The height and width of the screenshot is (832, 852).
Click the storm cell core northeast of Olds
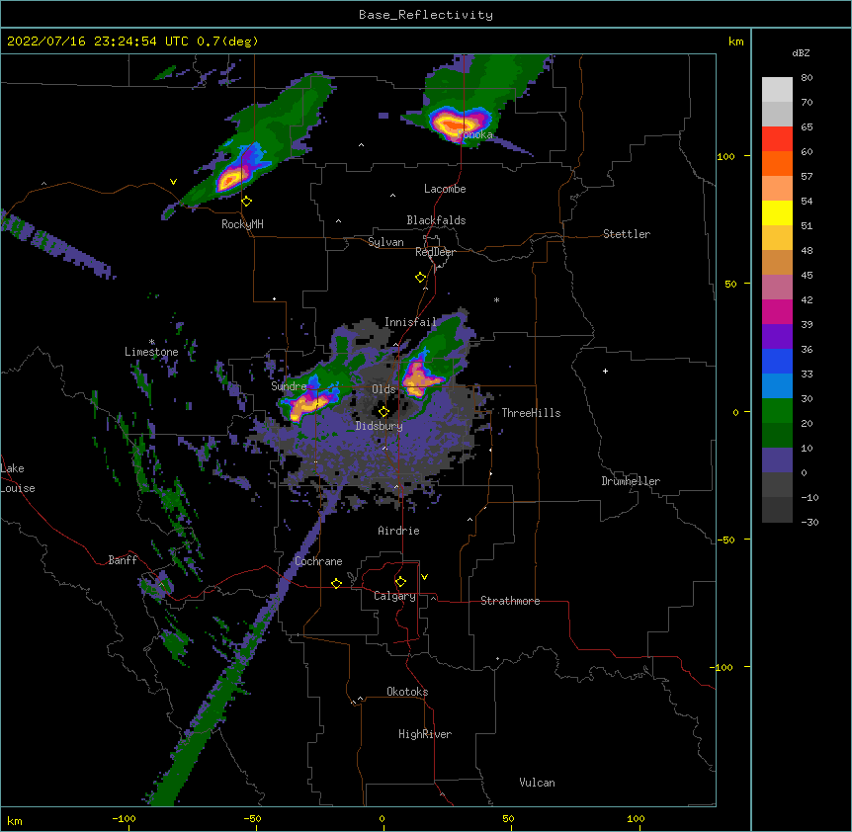pos(417,378)
